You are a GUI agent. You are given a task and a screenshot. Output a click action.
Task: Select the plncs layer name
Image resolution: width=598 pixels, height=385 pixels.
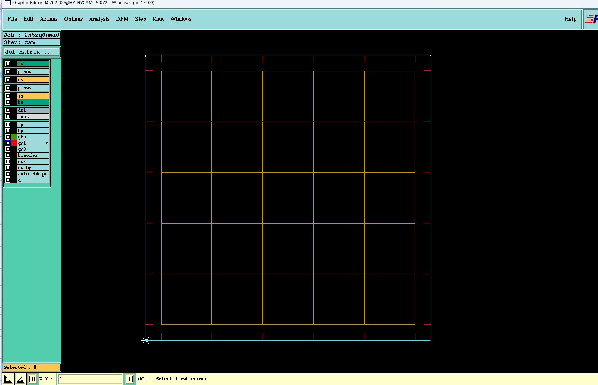33,72
